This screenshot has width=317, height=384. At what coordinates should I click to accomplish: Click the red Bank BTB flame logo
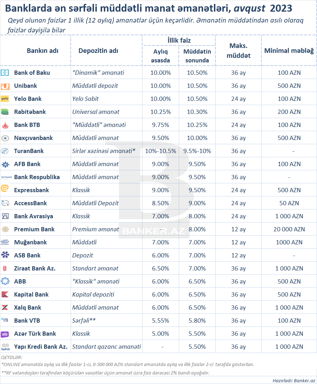[5, 125]
